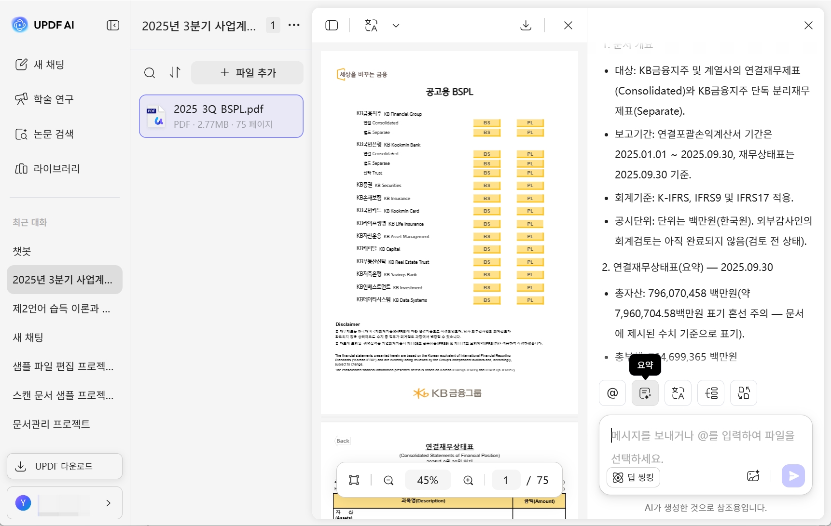
Task: Click PL button for KB캐피탈 row
Action: pyautogui.click(x=530, y=249)
